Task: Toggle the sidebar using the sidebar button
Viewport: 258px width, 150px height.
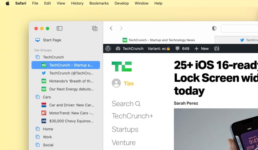Action: pos(59,28)
